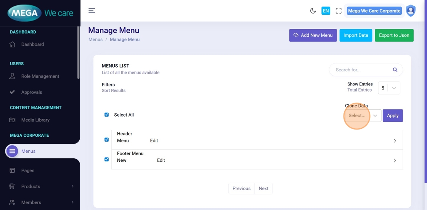
Task: Uncheck the Select All checkbox
Action: (x=107, y=115)
